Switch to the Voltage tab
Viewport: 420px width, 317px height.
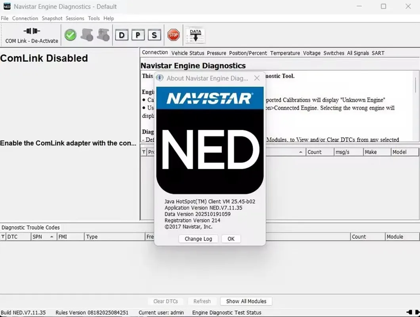click(x=312, y=53)
